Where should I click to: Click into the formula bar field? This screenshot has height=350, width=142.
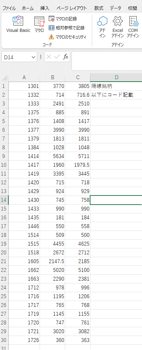coord(107,61)
